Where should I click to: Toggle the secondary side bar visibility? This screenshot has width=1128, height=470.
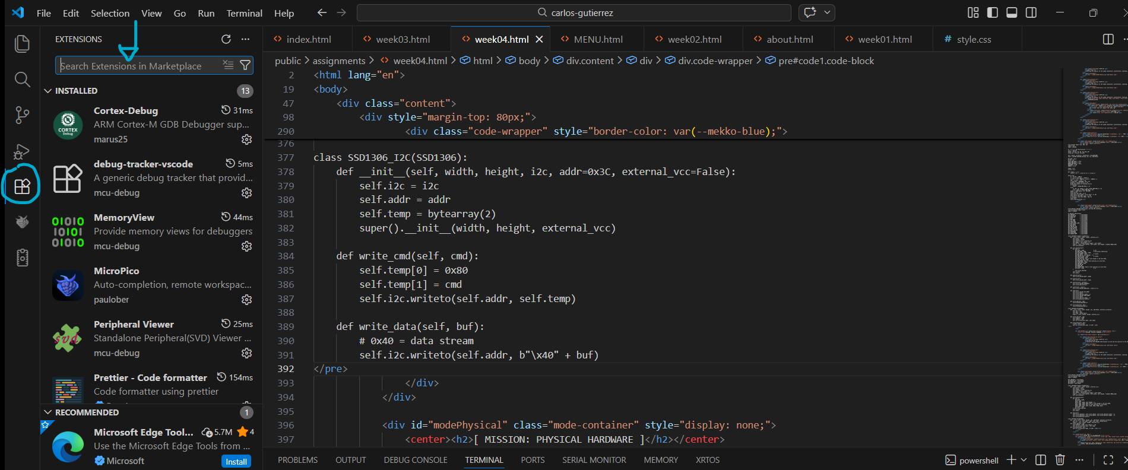click(1031, 12)
